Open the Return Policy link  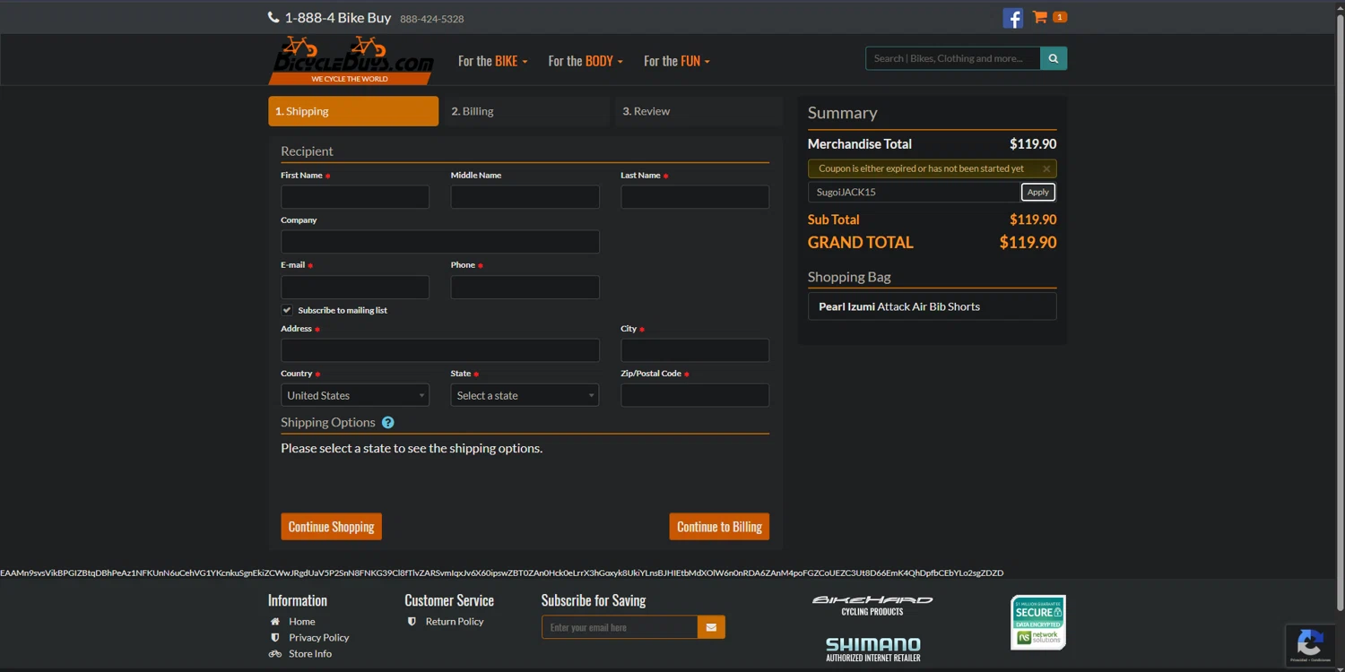pos(455,622)
